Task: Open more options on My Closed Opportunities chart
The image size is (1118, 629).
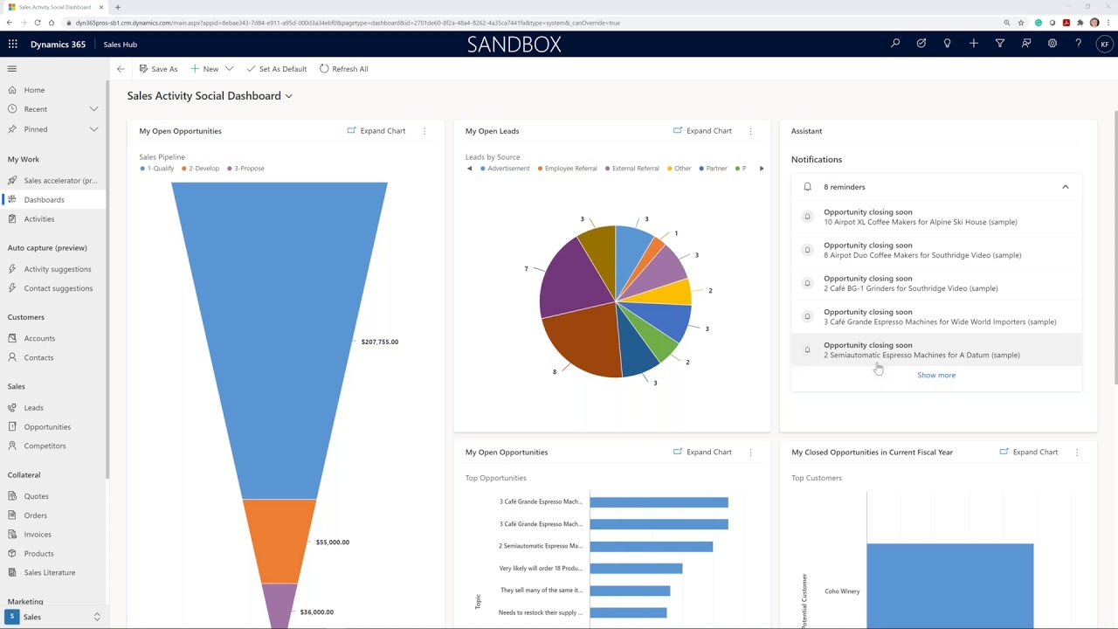Action: [1077, 453]
